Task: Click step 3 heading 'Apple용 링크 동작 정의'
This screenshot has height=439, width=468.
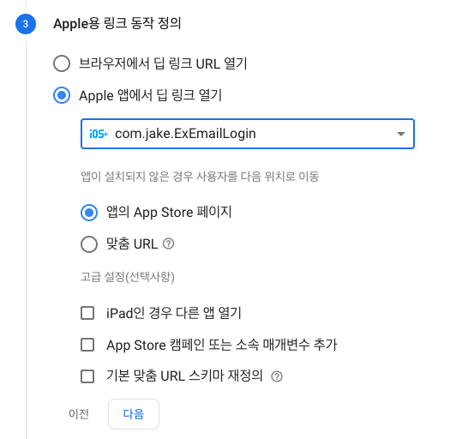Action: pyautogui.click(x=117, y=23)
